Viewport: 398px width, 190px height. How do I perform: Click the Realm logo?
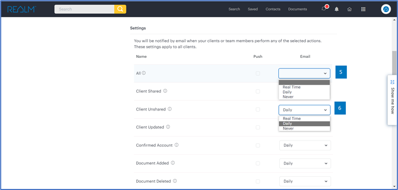(x=22, y=9)
